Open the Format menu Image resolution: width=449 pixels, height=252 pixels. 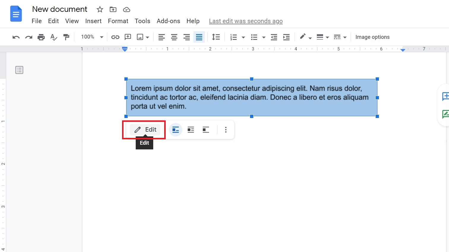tap(118, 21)
